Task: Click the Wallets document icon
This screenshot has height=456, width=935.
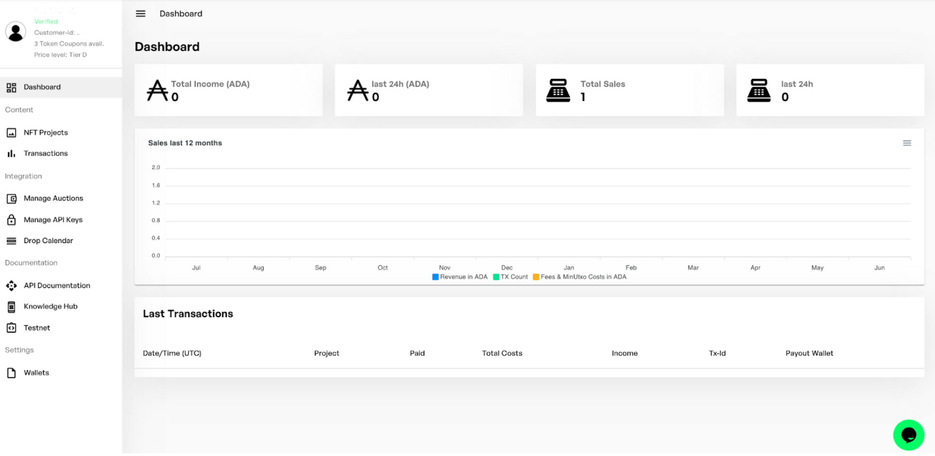Action: click(11, 373)
